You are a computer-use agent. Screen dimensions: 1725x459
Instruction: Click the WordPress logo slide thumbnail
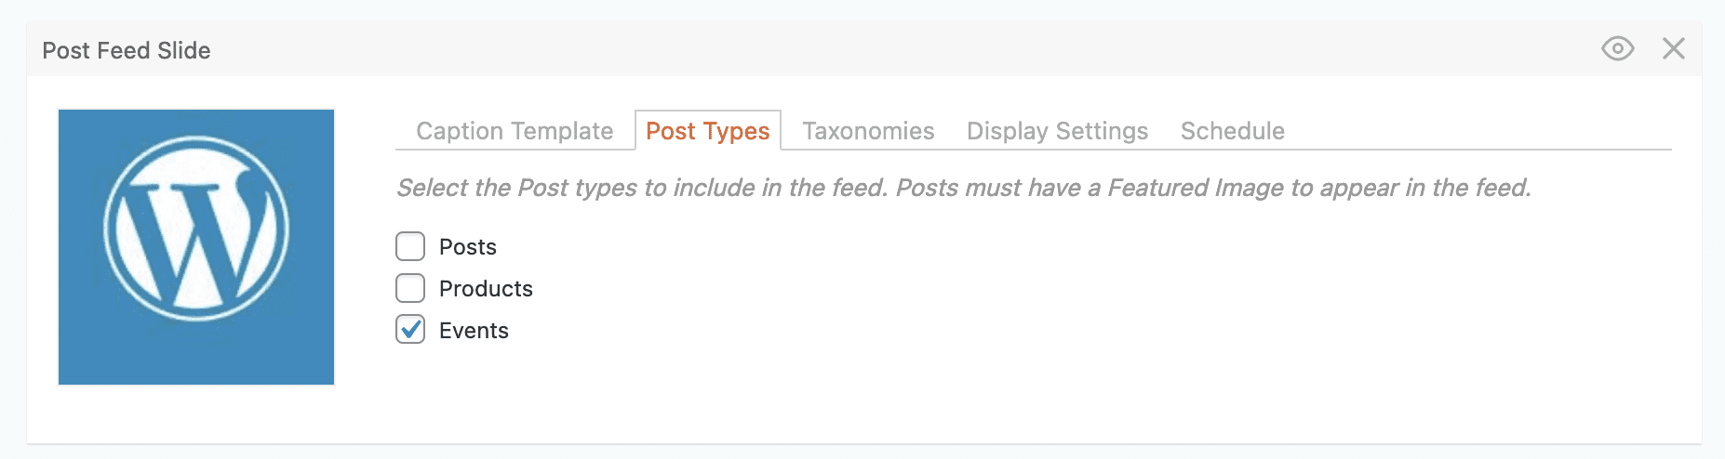[x=196, y=247]
